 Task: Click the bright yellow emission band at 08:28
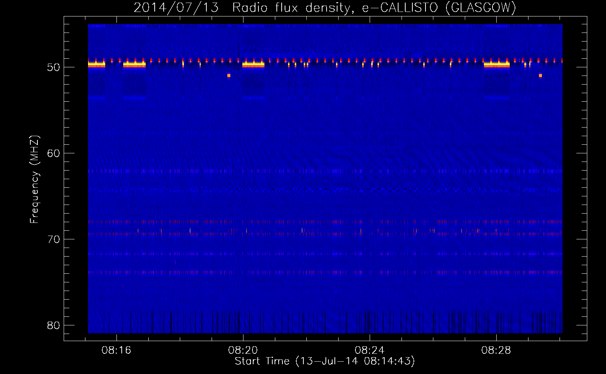(497, 65)
